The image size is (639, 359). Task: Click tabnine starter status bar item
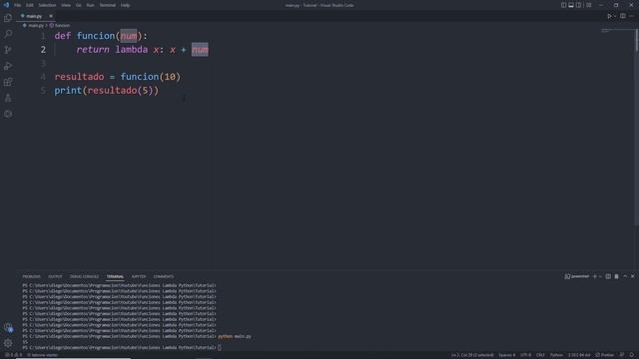pyautogui.click(x=43, y=355)
